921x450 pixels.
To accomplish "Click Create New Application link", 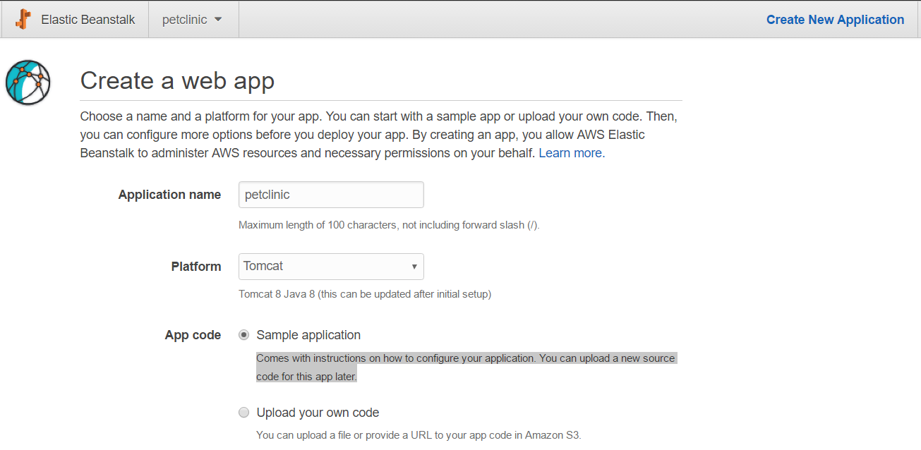I will (x=835, y=20).
